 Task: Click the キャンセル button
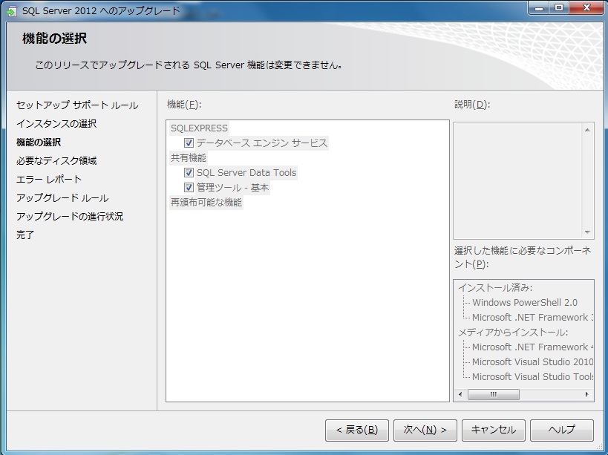[493, 430]
